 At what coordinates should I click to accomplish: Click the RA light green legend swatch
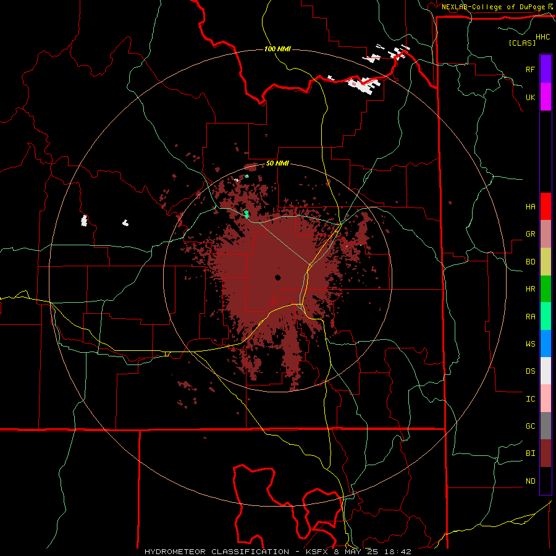pos(545,316)
